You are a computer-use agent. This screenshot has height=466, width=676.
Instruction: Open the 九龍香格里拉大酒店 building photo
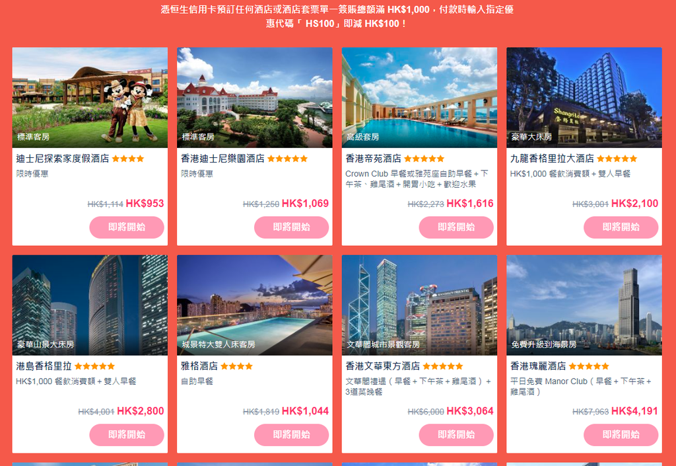coord(584,98)
